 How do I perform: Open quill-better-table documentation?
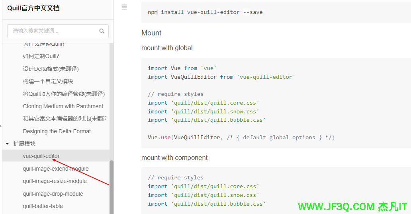coord(43,206)
